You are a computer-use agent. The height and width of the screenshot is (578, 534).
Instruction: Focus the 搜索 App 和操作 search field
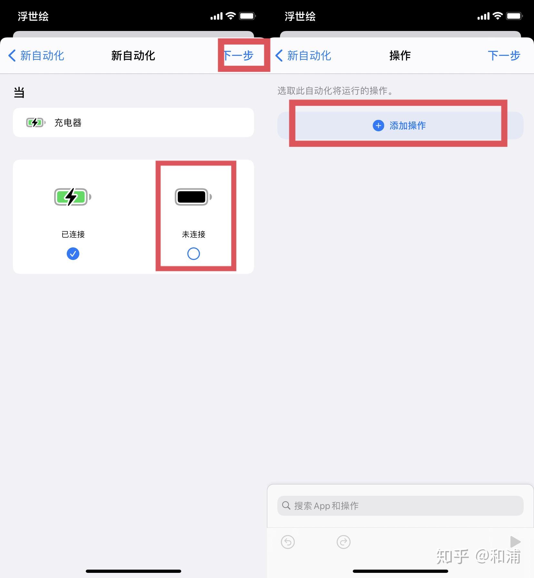point(400,505)
